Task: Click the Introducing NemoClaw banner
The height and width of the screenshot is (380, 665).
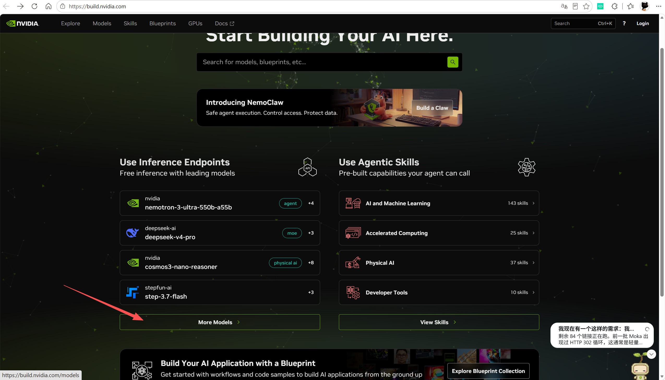Action: [329, 108]
